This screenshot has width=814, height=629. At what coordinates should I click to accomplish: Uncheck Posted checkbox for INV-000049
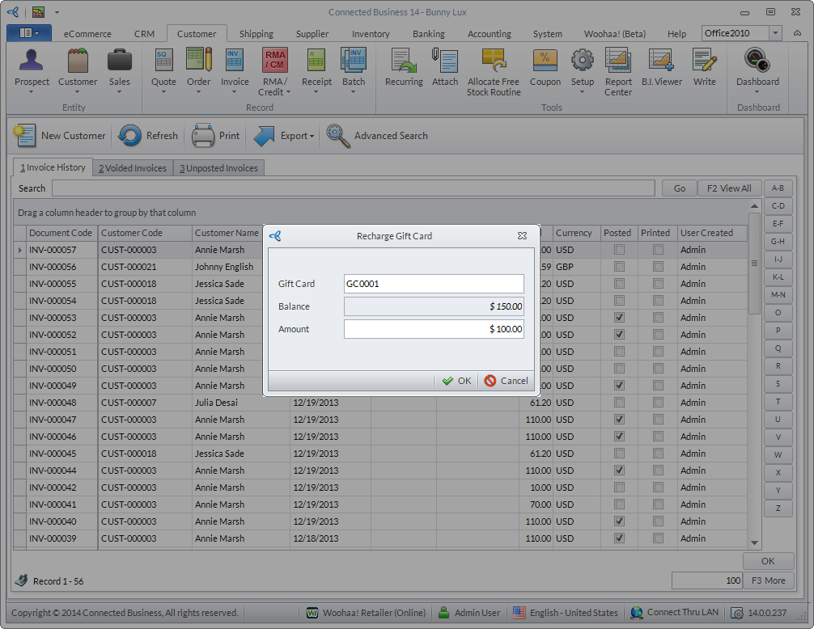[x=619, y=386]
